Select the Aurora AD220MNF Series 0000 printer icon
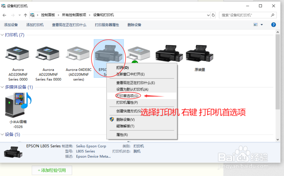This screenshot has height=176, width=284. pos(18,54)
